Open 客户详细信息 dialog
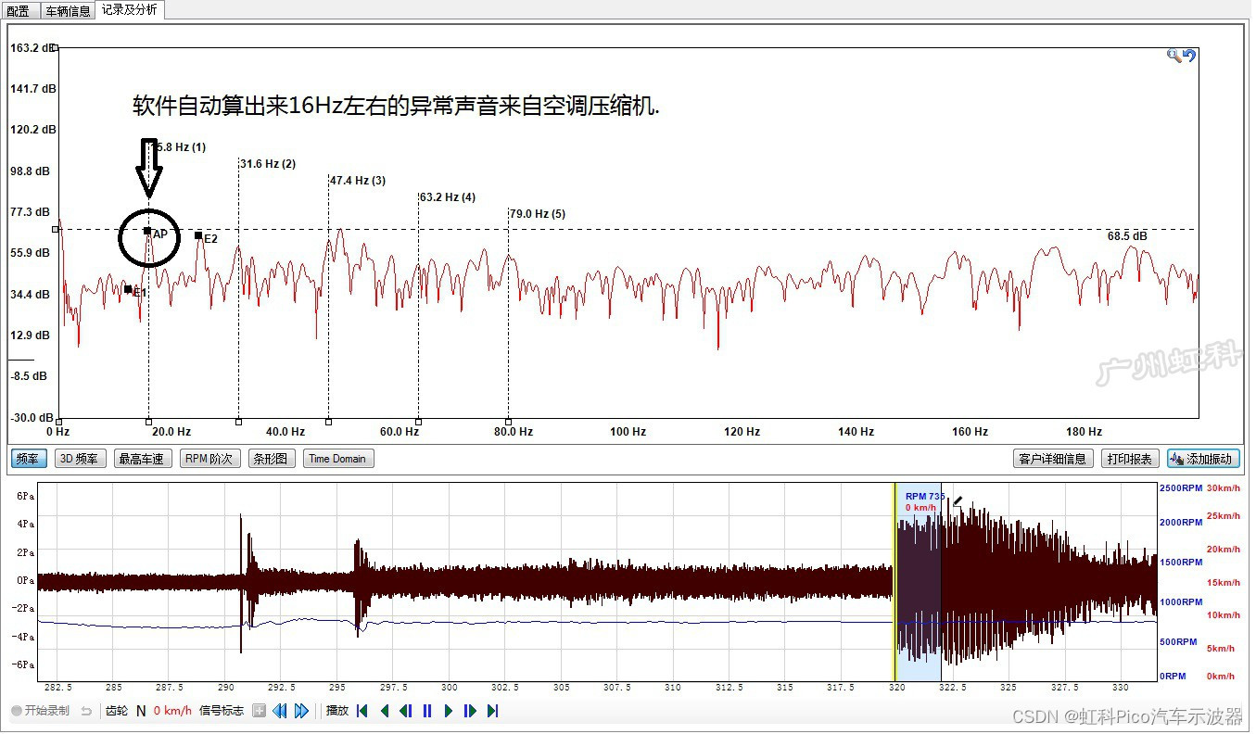This screenshot has height=734, width=1256. pos(1053,459)
